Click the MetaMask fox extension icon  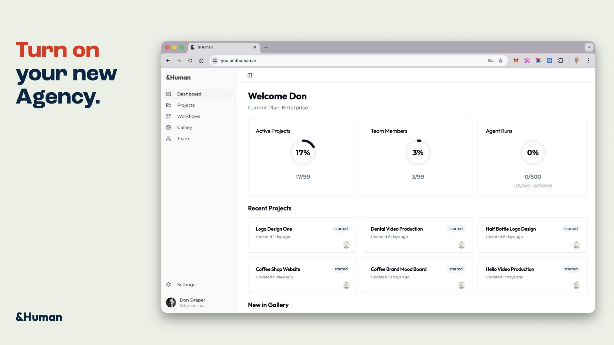pyautogui.click(x=516, y=60)
